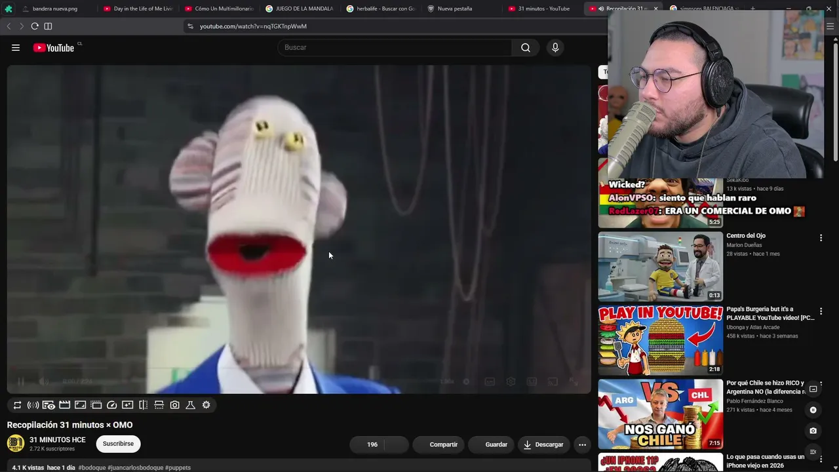Save the video with Guardar
The image size is (839, 472).
[492, 444]
